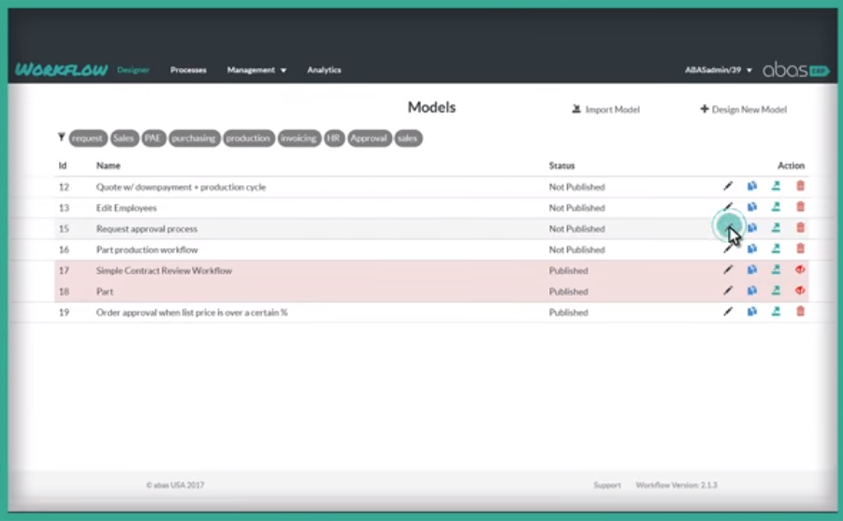Edit Simple Contract Review Workflow pencil icon
Image resolution: width=843 pixels, height=521 pixels.
click(x=728, y=270)
